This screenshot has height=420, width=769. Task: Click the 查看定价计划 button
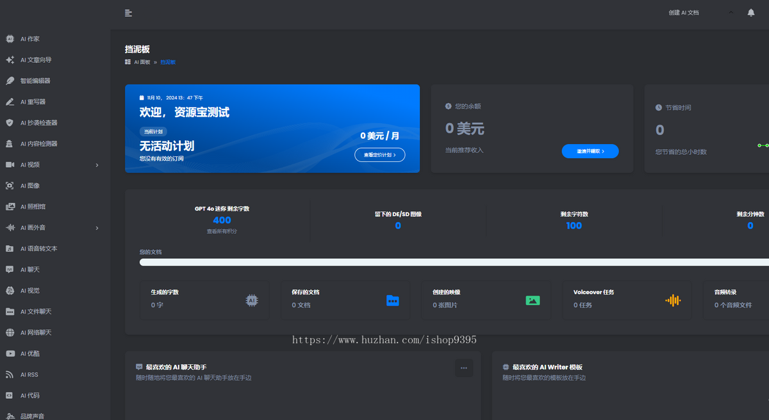click(x=379, y=155)
